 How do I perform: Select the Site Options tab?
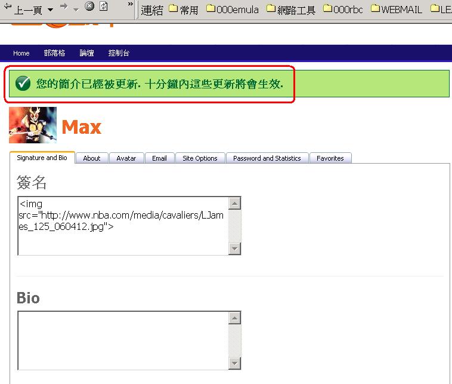tap(200, 158)
